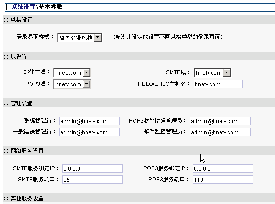The height and width of the screenshot is (204, 275).
Task: Focus the SMTP服务绑定IP field
Action: click(92, 168)
